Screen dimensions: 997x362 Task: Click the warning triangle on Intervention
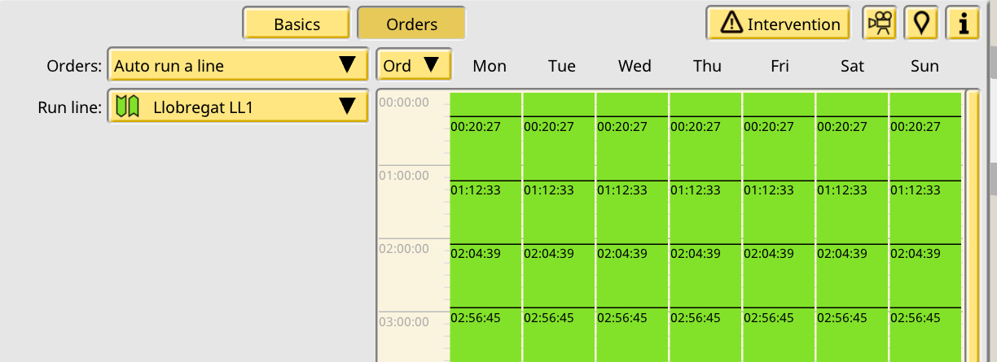(732, 24)
